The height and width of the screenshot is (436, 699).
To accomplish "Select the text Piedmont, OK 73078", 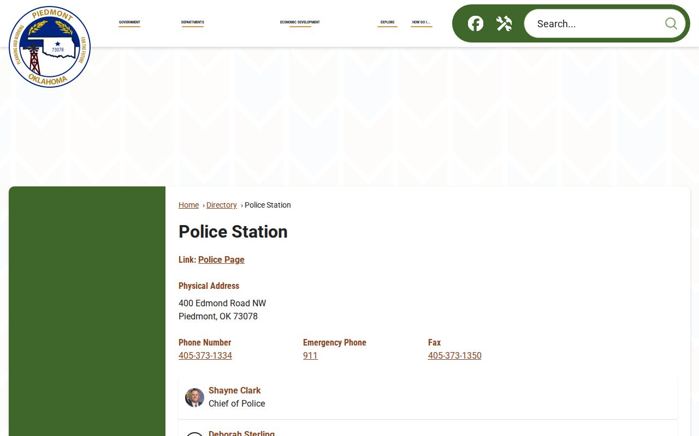I will [218, 316].
